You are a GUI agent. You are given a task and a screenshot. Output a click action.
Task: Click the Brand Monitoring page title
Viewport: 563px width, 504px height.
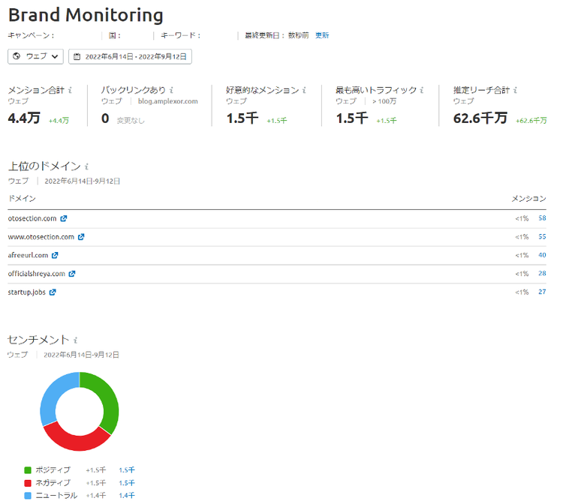[86, 15]
